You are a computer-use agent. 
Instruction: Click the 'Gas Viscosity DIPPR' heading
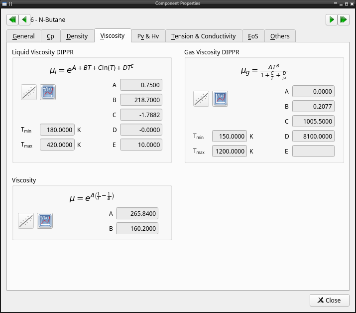(x=212, y=52)
